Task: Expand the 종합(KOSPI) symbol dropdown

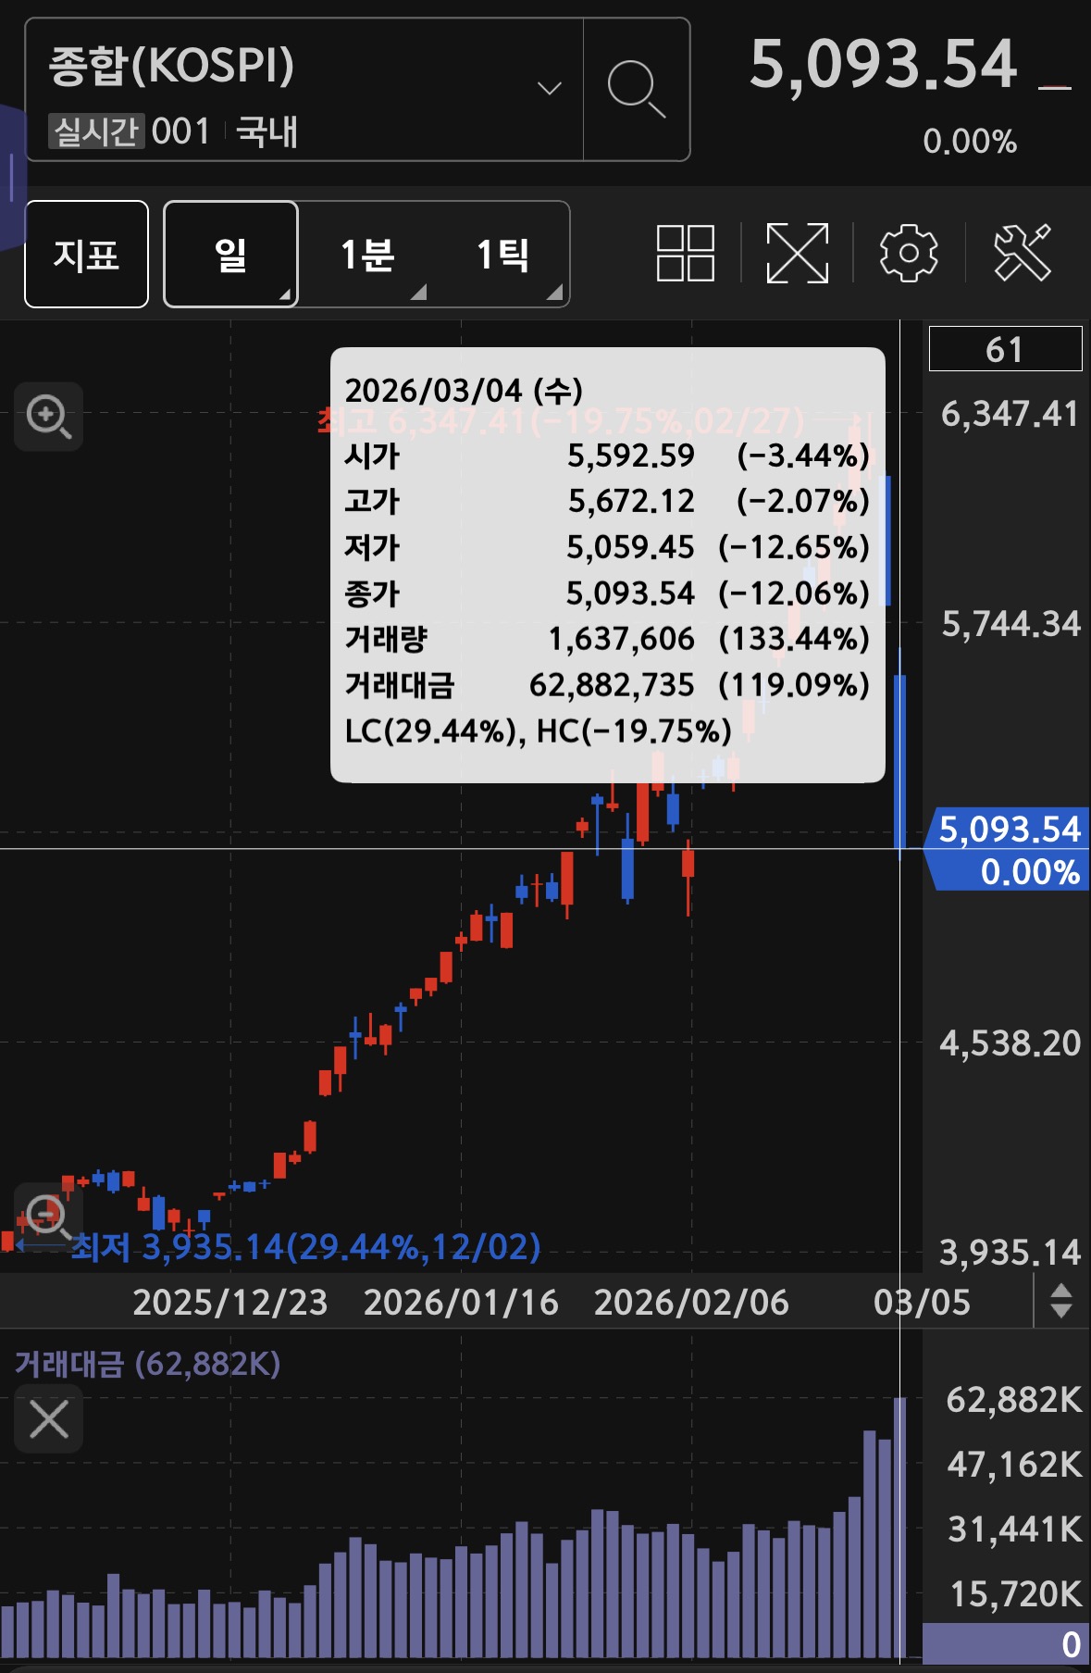Action: pyautogui.click(x=550, y=89)
